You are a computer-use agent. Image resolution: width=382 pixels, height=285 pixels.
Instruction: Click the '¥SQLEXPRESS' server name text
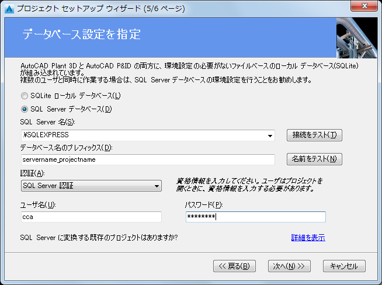(46, 135)
